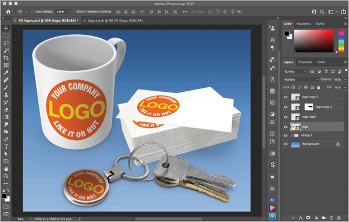Screen dimensions: 349x222
Task: Click the Edit Toolbar ellipsis button
Action: (6, 184)
